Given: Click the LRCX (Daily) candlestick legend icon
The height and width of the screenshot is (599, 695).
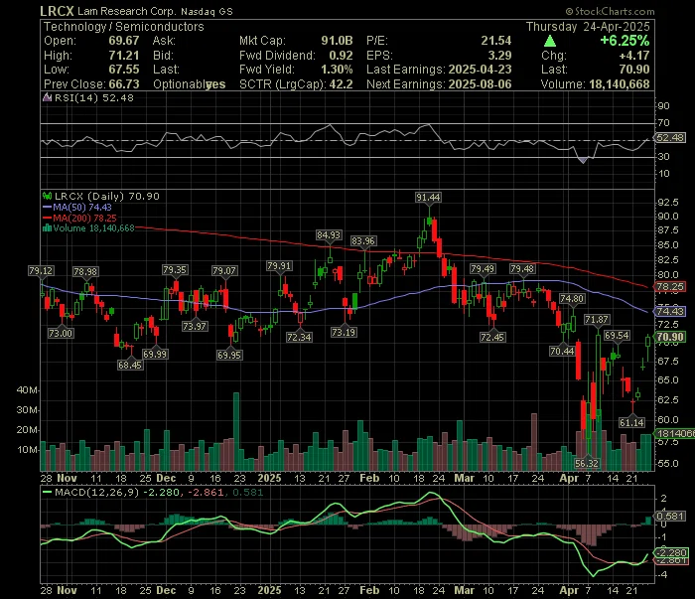Looking at the screenshot, I should click(47, 196).
